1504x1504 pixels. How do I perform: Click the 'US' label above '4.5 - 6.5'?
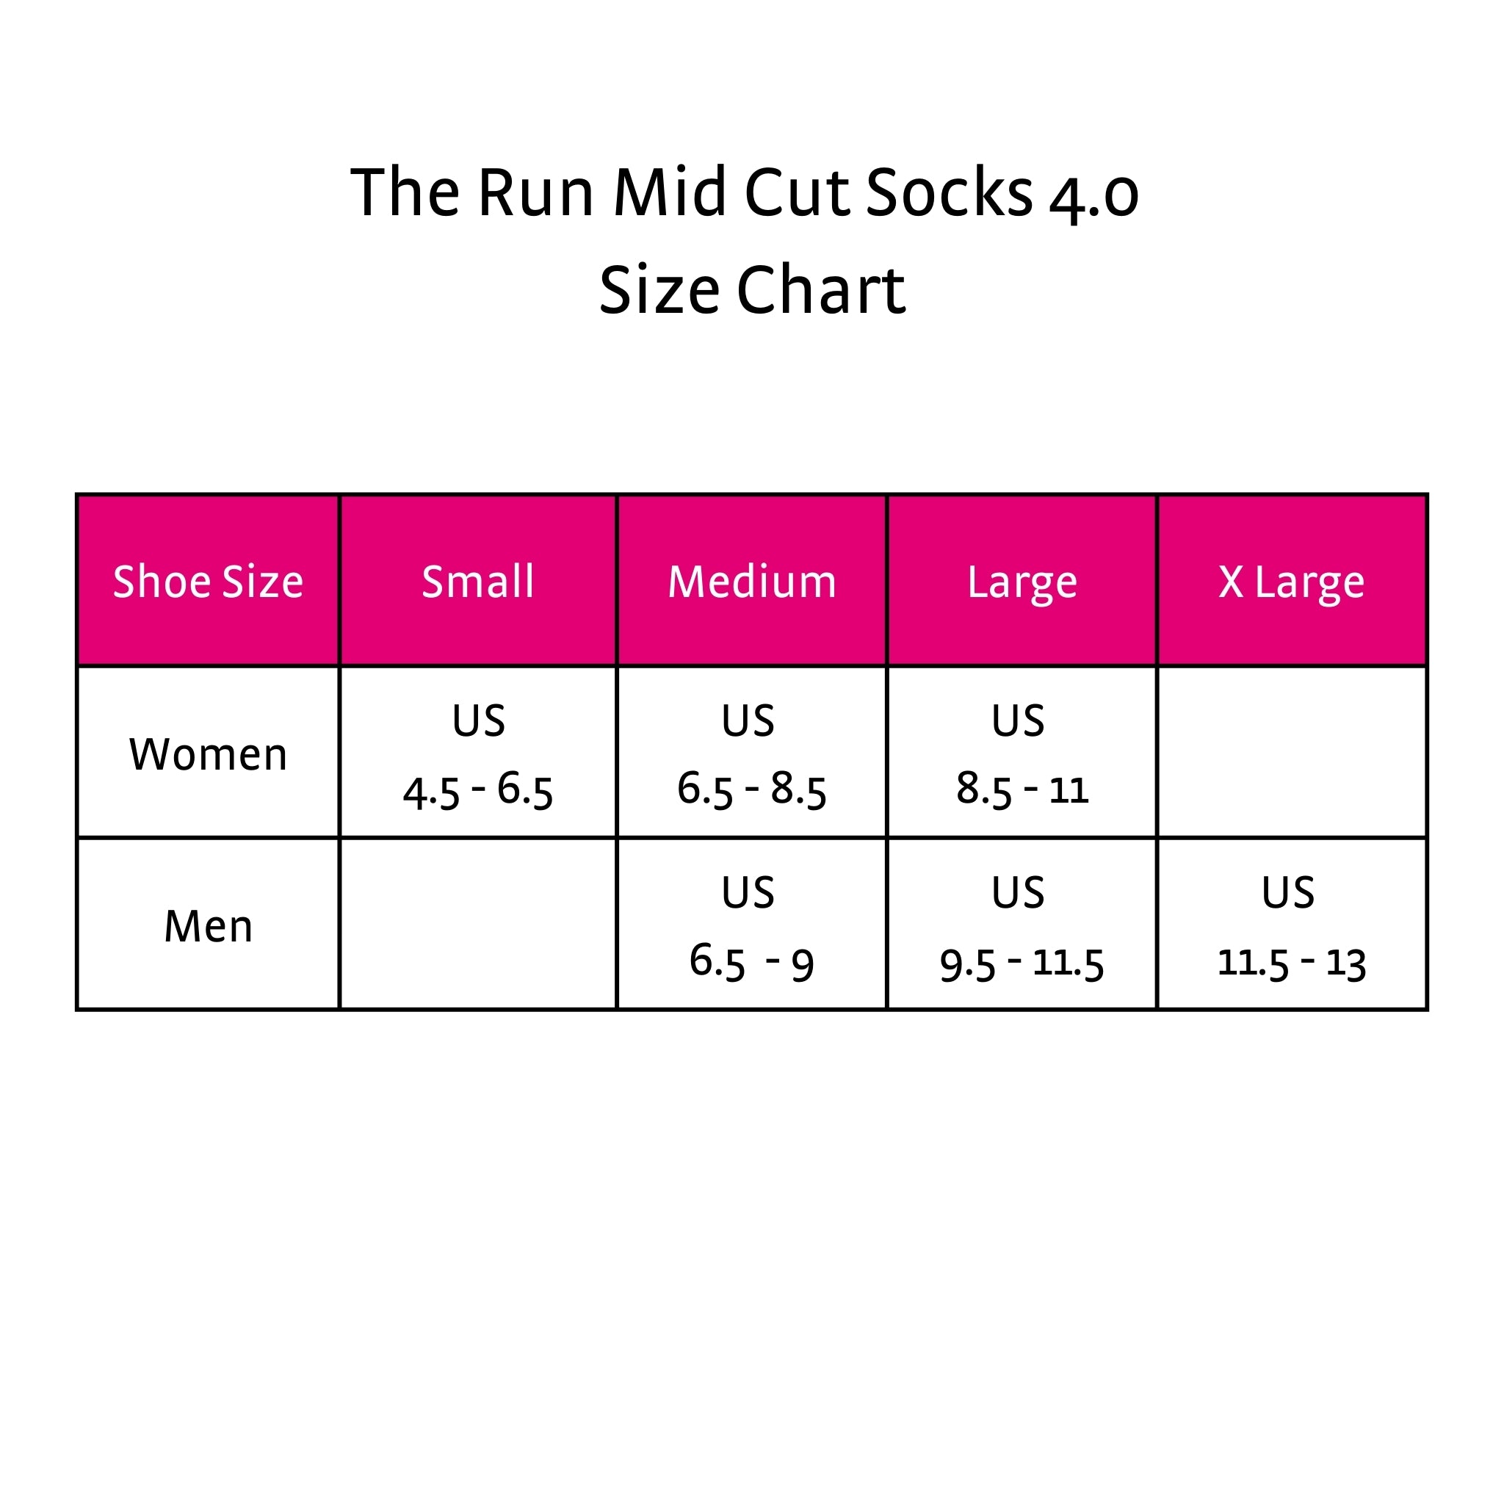point(478,721)
